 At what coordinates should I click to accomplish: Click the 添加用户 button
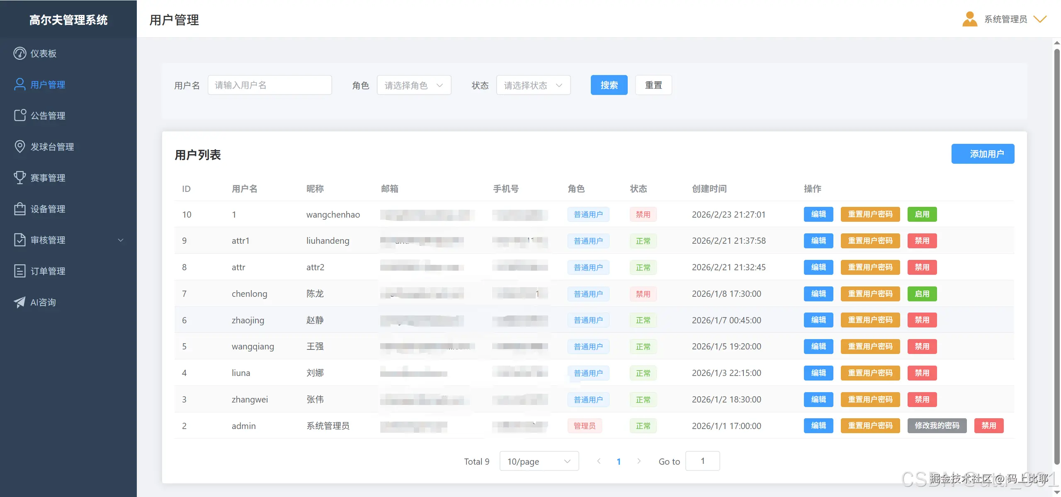(983, 154)
